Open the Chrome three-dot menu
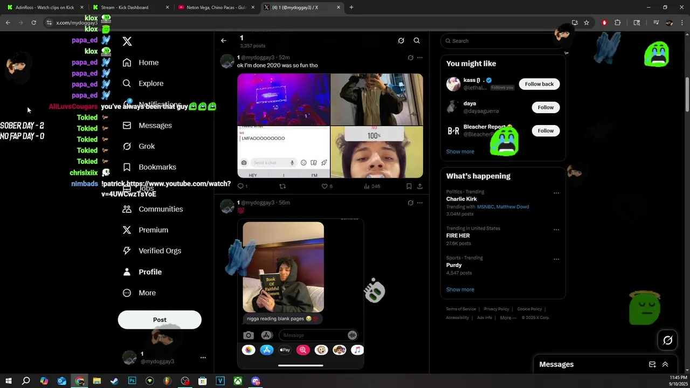 [682, 23]
